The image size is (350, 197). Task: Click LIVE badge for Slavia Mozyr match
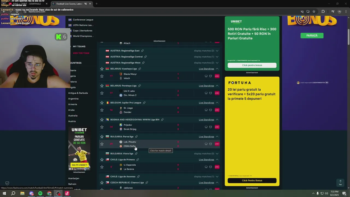(x=217, y=76)
